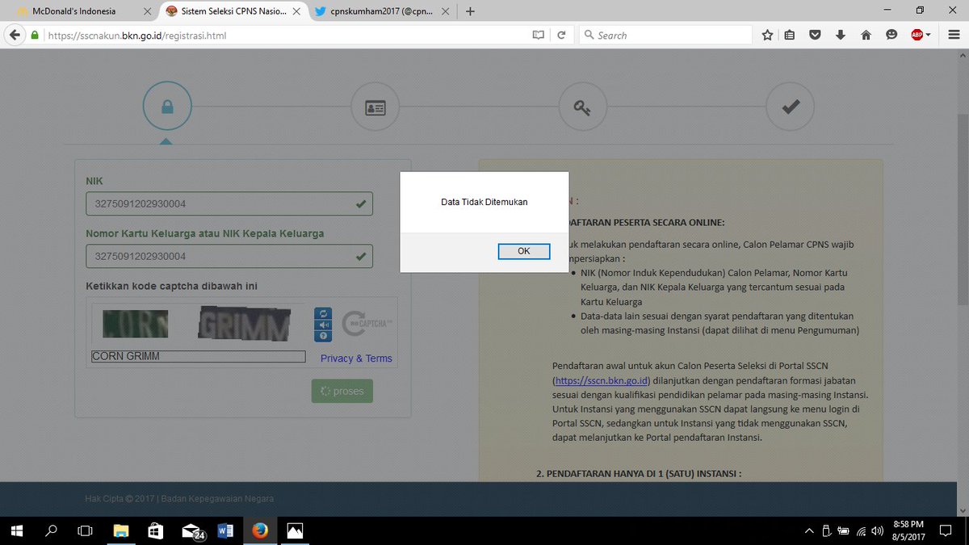Image resolution: width=969 pixels, height=545 pixels.
Task: Open Reader View icon in address bar
Action: [x=539, y=36]
